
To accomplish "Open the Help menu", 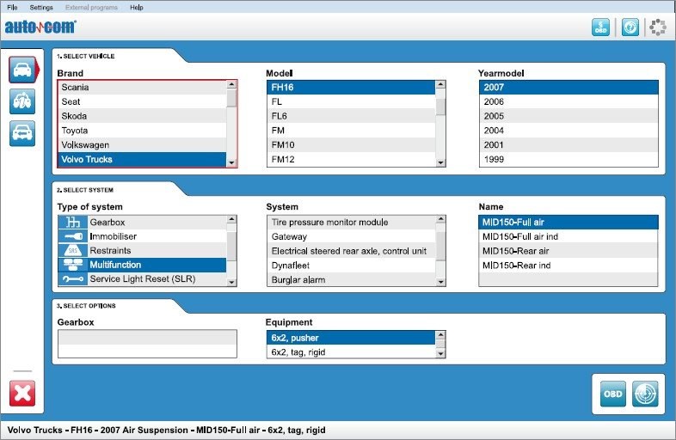I will click(137, 7).
